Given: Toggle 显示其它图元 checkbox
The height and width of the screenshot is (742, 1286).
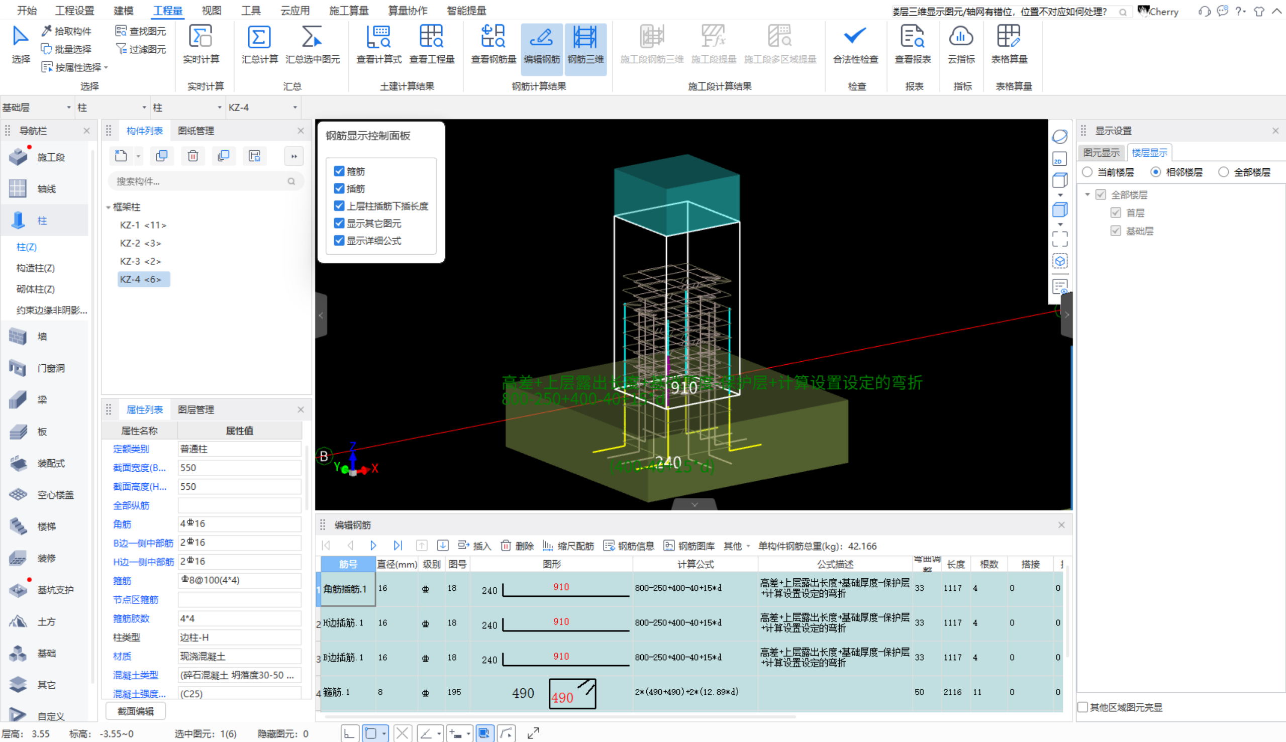Looking at the screenshot, I should pos(339,223).
